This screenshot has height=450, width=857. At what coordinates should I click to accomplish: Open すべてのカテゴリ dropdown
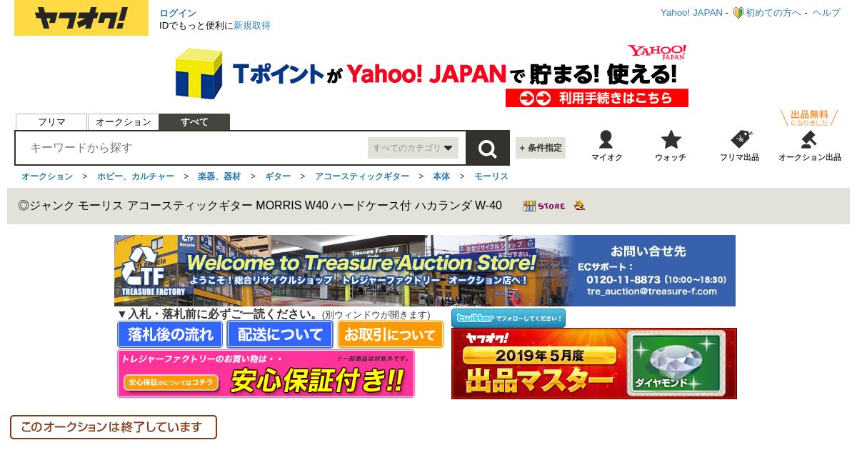click(x=413, y=148)
